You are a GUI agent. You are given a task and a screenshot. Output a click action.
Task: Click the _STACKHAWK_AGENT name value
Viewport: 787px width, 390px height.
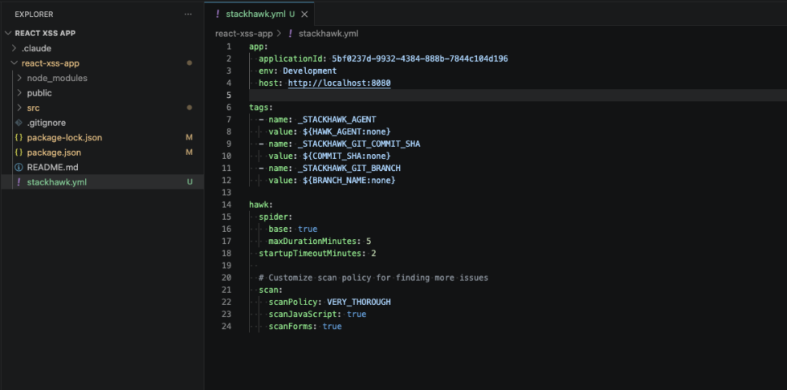tap(336, 120)
